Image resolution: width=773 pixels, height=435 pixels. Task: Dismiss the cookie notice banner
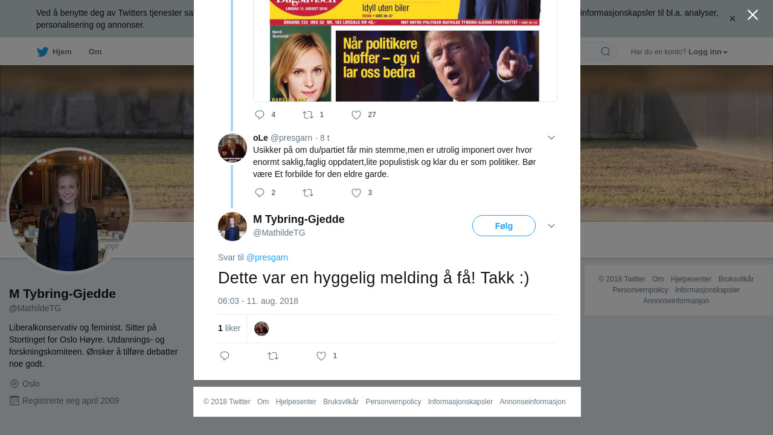(x=733, y=19)
